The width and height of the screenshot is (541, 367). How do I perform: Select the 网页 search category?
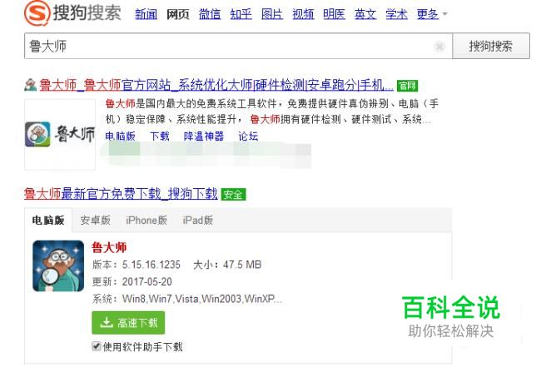pyautogui.click(x=178, y=14)
